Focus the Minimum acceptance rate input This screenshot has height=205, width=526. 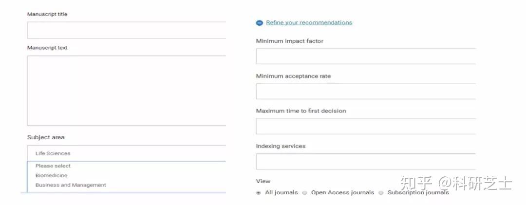pos(365,92)
